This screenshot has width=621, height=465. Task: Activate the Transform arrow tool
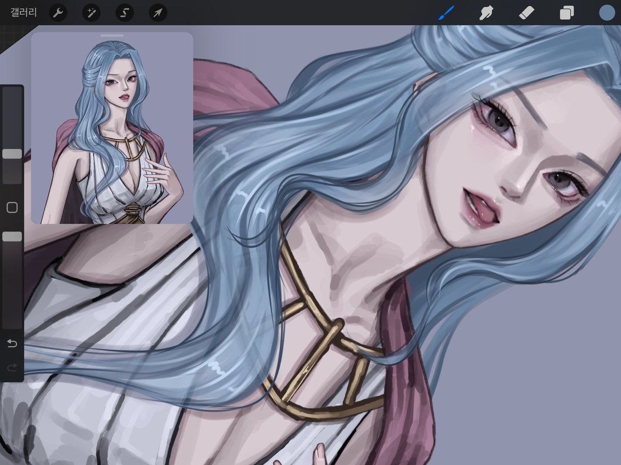tap(158, 13)
